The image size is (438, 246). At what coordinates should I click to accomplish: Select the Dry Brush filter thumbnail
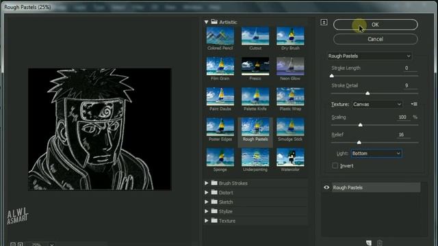tap(290, 36)
